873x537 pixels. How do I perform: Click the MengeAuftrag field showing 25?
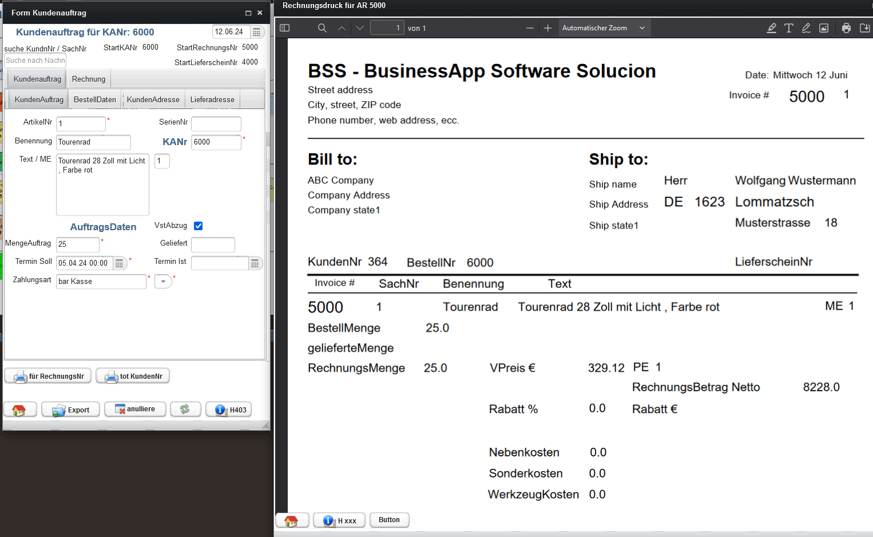(x=78, y=245)
